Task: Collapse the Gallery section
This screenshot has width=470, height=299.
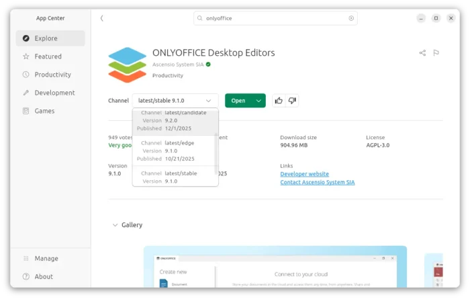Action: point(113,225)
